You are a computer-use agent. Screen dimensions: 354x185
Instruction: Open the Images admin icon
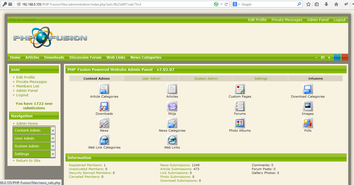tap(308, 106)
